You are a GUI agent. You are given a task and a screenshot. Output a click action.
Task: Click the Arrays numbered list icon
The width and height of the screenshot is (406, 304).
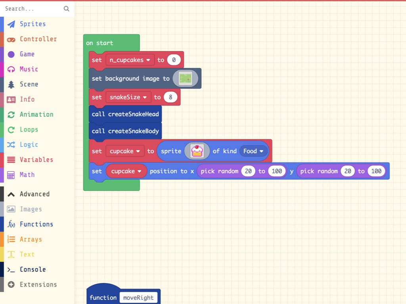pyautogui.click(x=11, y=239)
